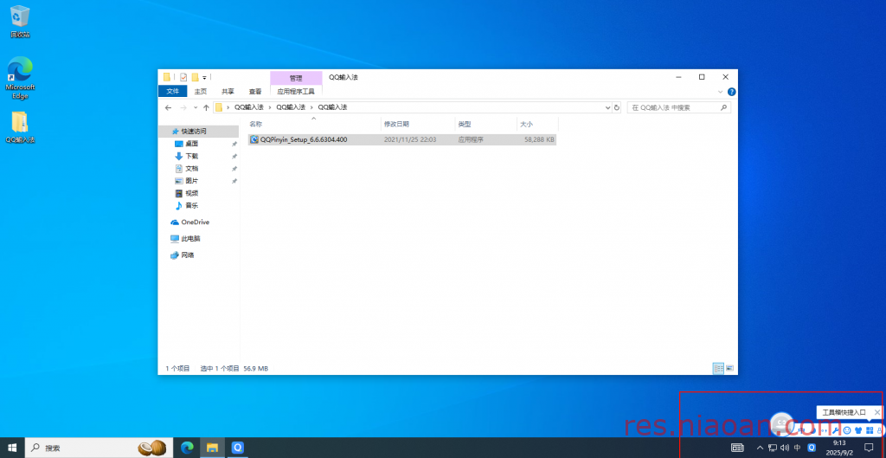
Task: Refresh the current folder view
Action: (616, 107)
